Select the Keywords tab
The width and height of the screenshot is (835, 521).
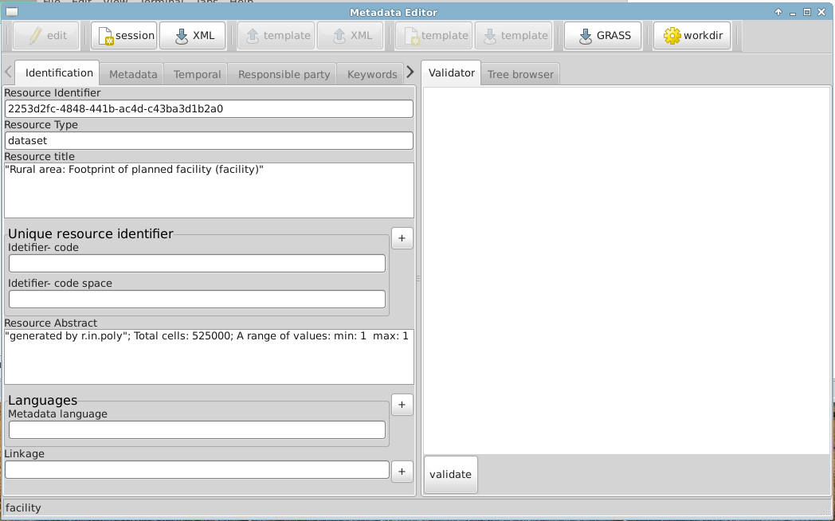[371, 75]
